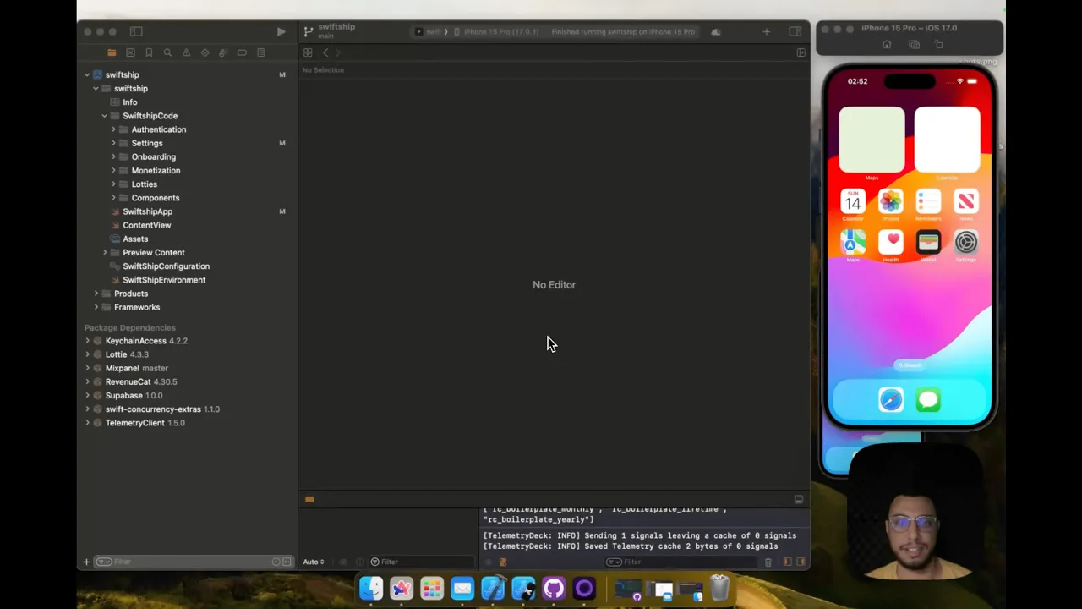Run the project with the play button
This screenshot has height=609, width=1082.
[281, 31]
